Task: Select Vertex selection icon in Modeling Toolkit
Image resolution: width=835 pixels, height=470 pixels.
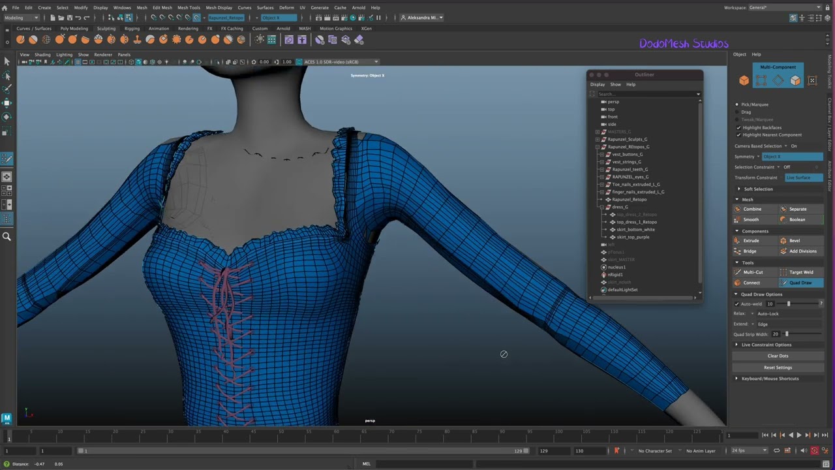Action: (x=761, y=80)
